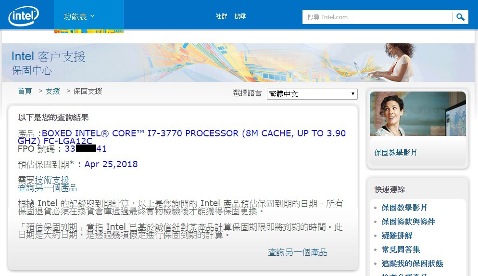Image resolution: width=478 pixels, height=276 pixels.
Task: Open the 社群 menu item
Action: point(221,16)
